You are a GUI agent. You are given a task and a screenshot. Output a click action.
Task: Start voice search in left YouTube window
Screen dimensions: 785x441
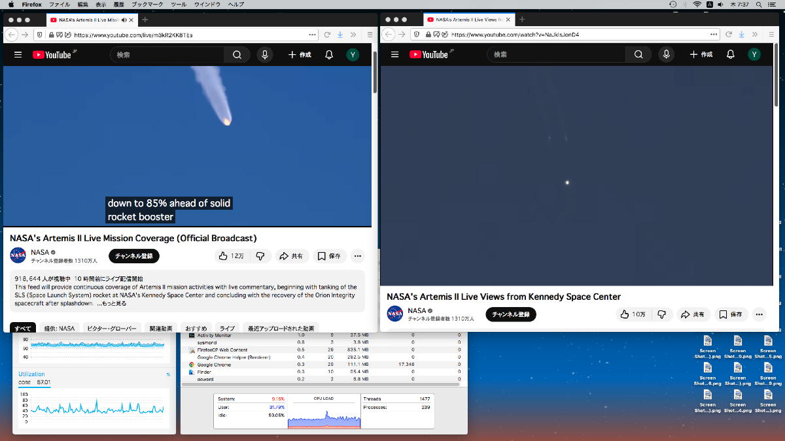pos(265,55)
